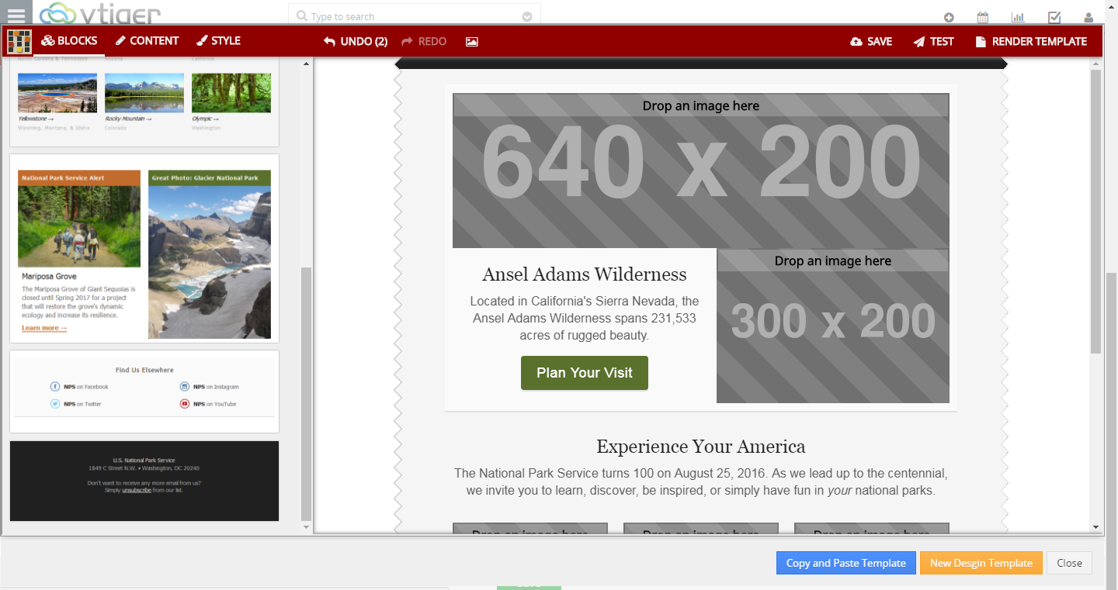Click the quick create plus icon

pos(949,17)
